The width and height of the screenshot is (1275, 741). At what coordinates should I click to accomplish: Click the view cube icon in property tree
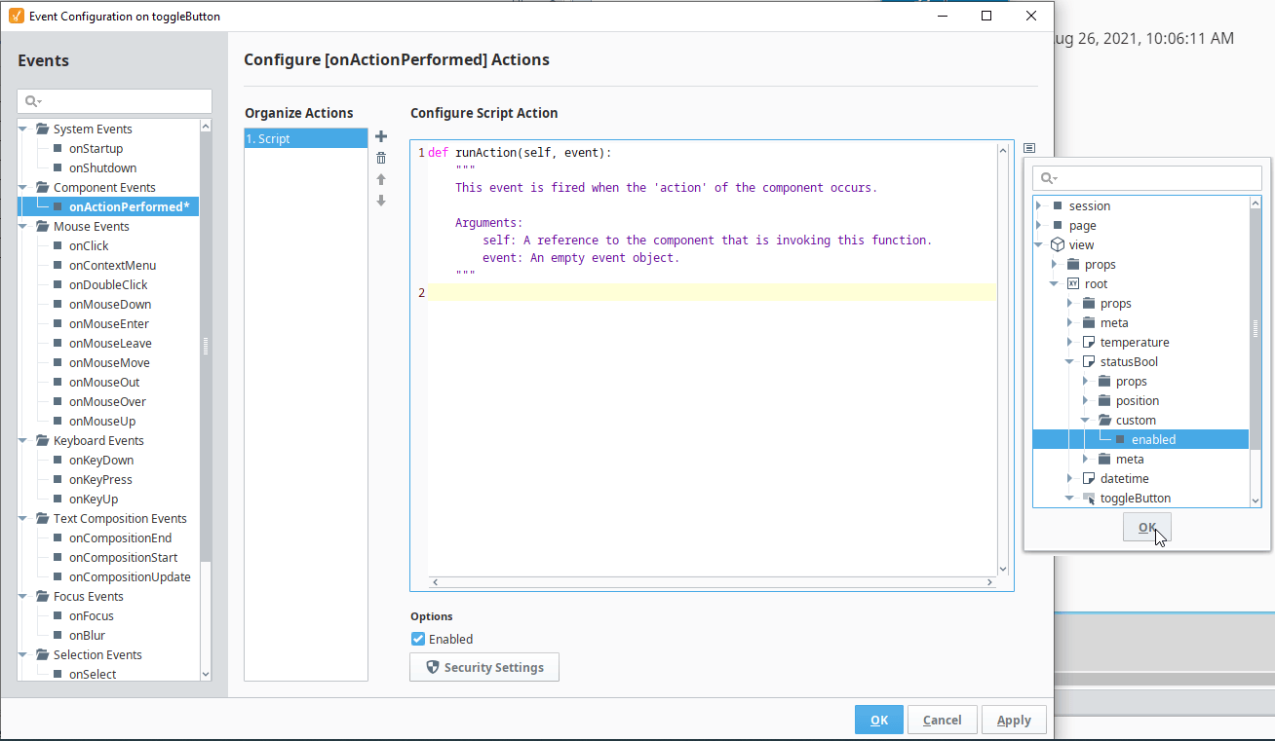click(x=1058, y=245)
